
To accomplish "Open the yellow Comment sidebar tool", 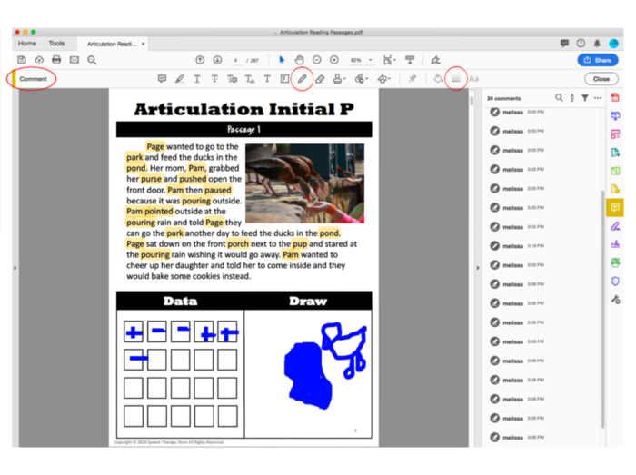I will click(615, 207).
